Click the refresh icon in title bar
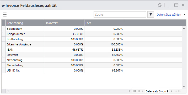 pyautogui.click(x=160, y=5)
